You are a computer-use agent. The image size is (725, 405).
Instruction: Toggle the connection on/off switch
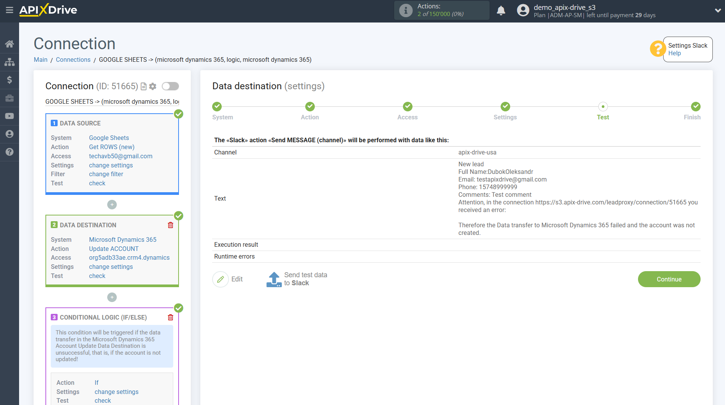pyautogui.click(x=170, y=86)
